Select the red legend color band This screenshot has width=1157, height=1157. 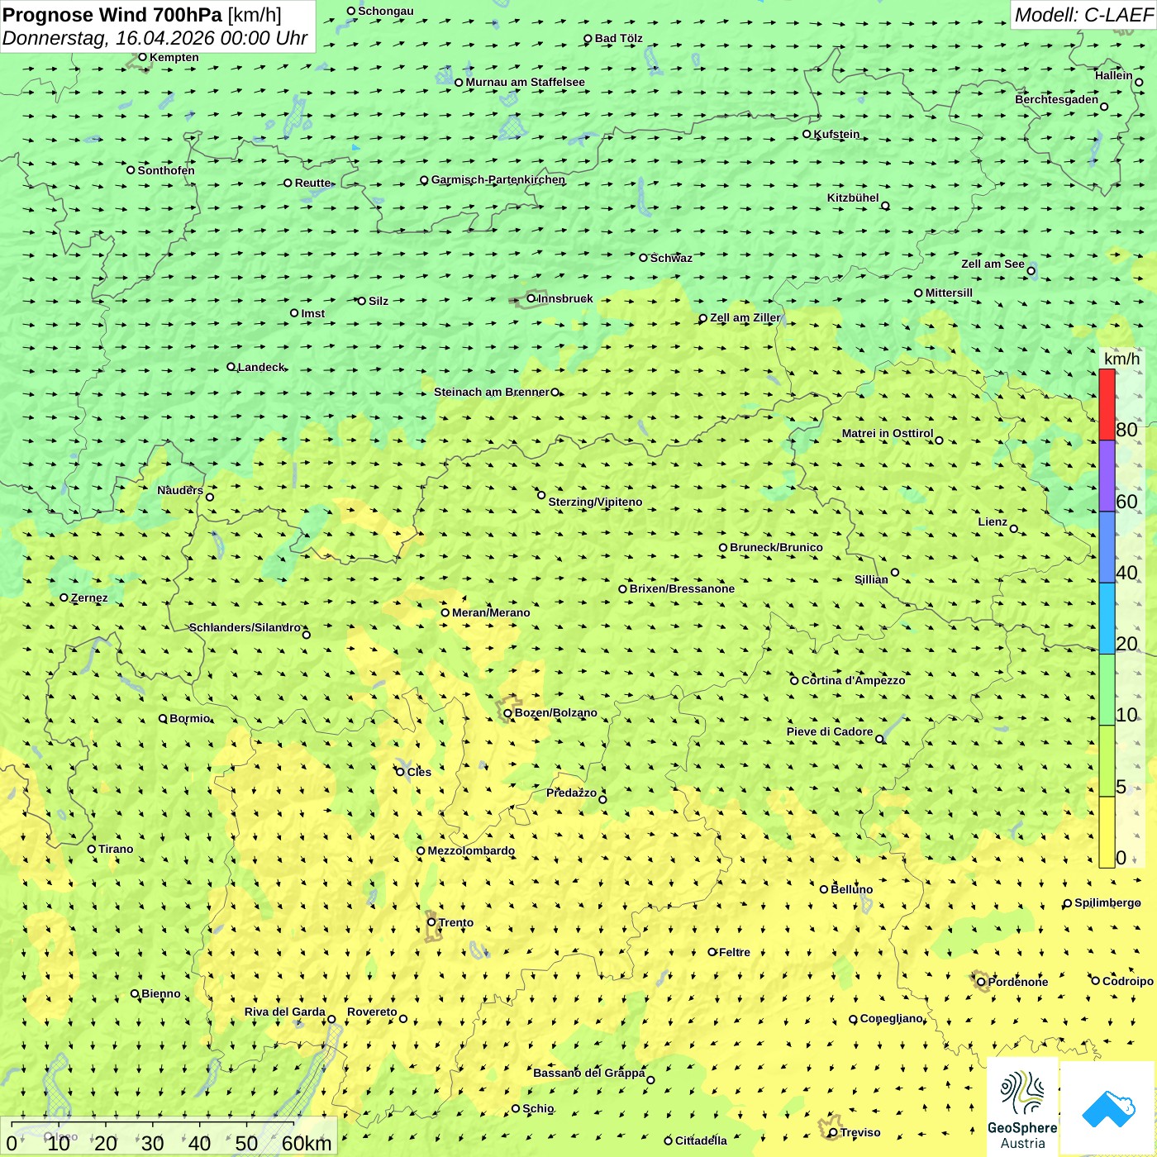tap(1107, 404)
